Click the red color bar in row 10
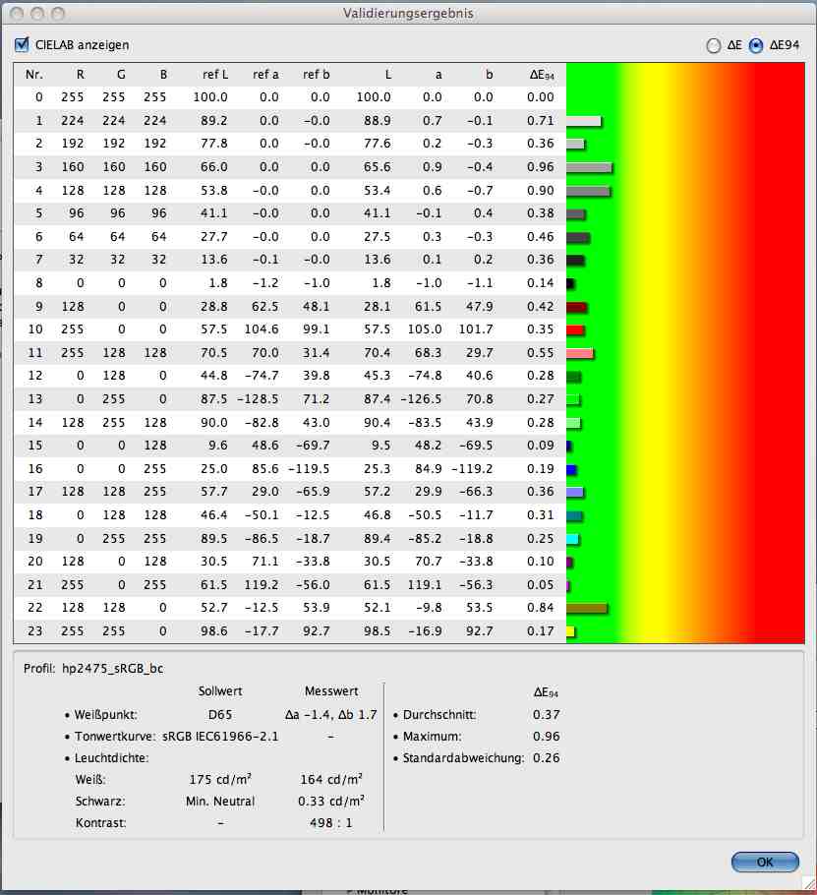Image resolution: width=817 pixels, height=895 pixels. 576,330
